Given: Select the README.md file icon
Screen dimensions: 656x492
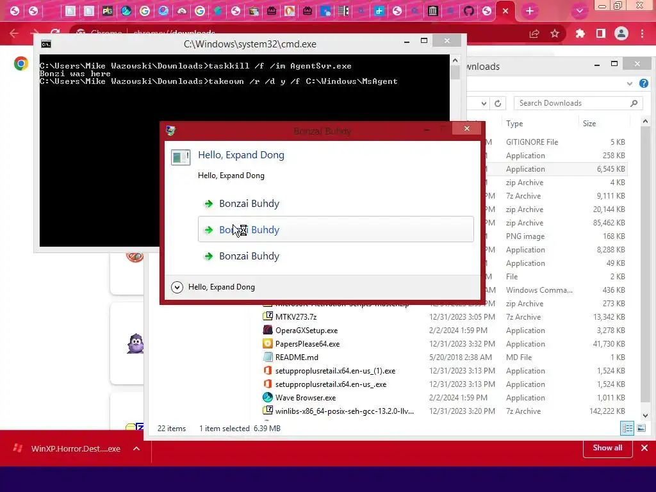Looking at the screenshot, I should 268,357.
